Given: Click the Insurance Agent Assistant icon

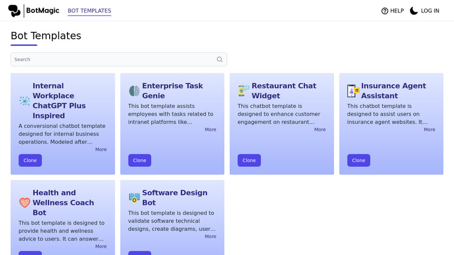Looking at the screenshot, I should coord(353,91).
